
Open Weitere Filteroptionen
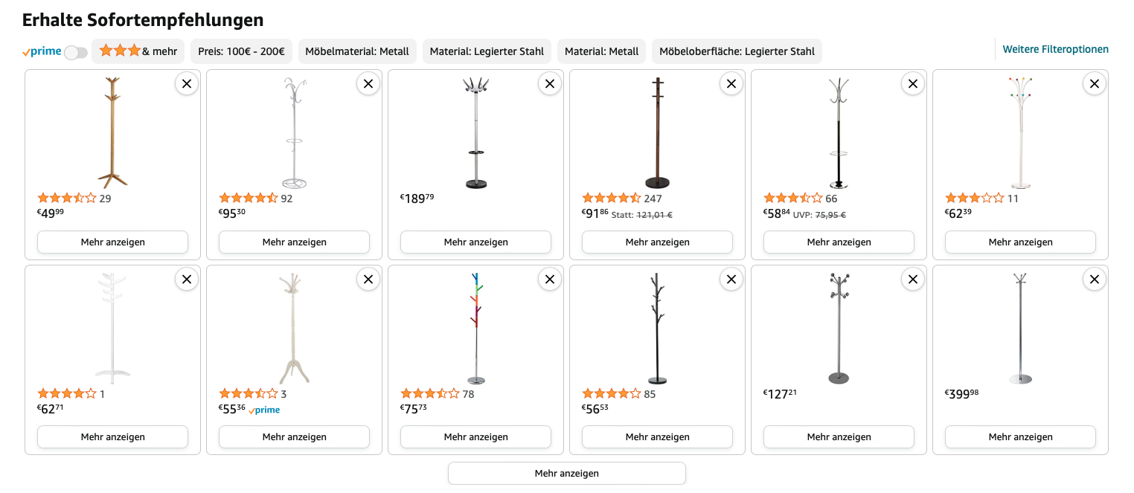click(1055, 49)
